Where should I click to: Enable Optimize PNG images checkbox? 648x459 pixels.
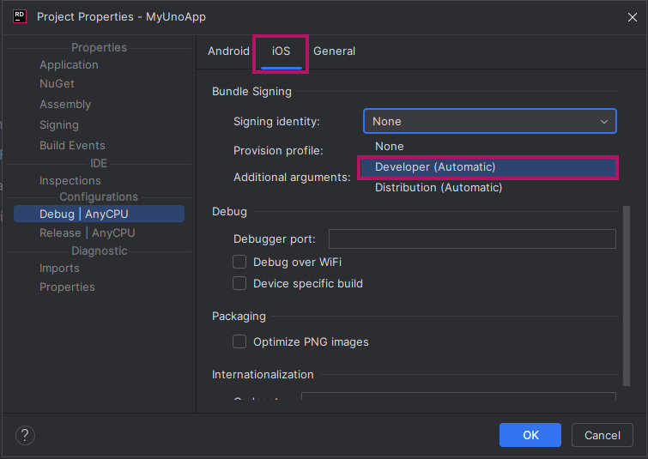coord(239,341)
